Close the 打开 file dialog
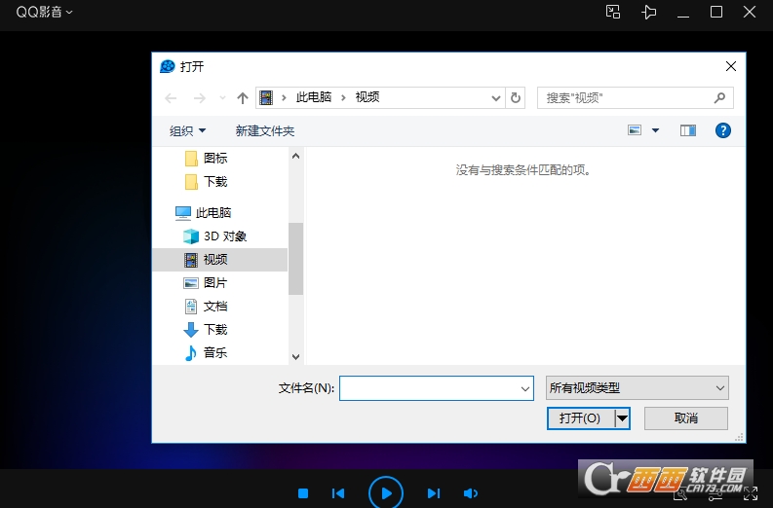 click(731, 66)
